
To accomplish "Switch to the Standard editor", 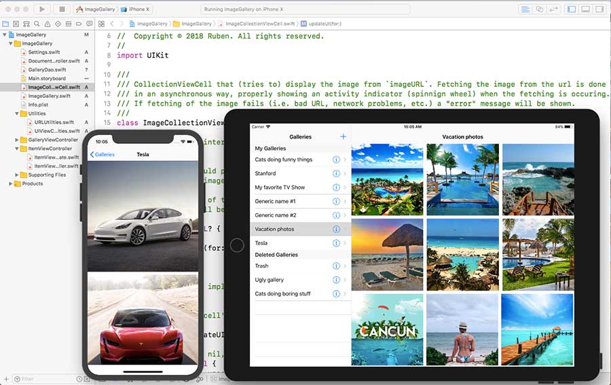I will [x=525, y=9].
